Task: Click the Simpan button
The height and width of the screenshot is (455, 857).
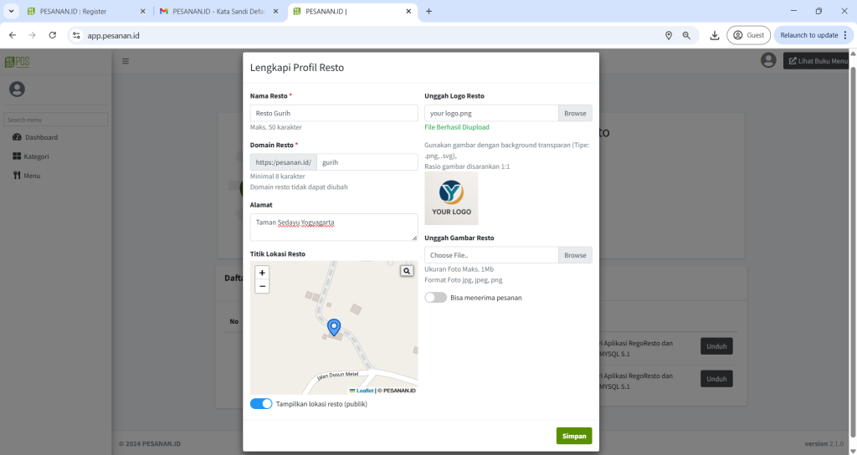Action: [x=573, y=436]
